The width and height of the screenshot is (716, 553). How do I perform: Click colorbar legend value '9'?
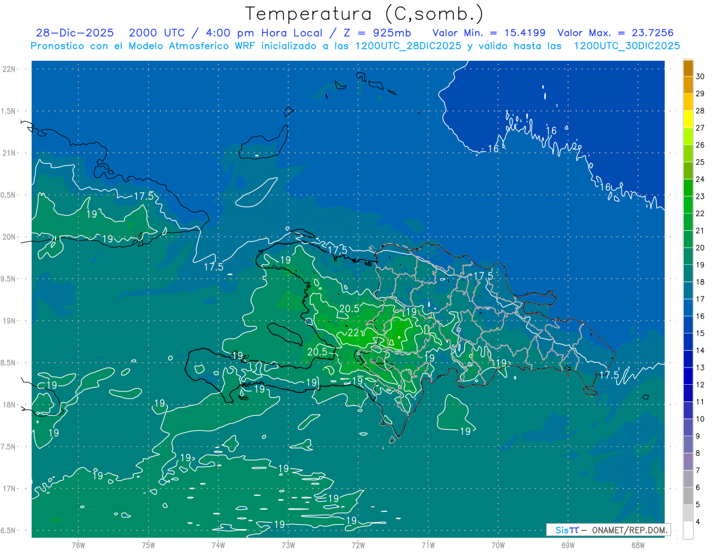(698, 436)
